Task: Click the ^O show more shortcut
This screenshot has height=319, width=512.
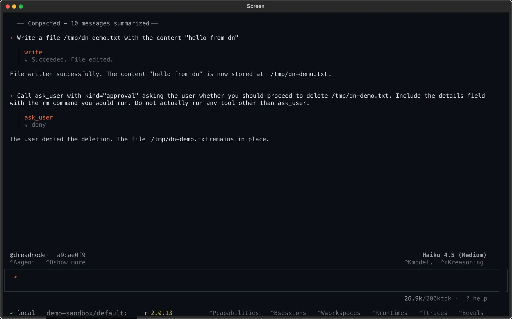Action: click(x=66, y=262)
